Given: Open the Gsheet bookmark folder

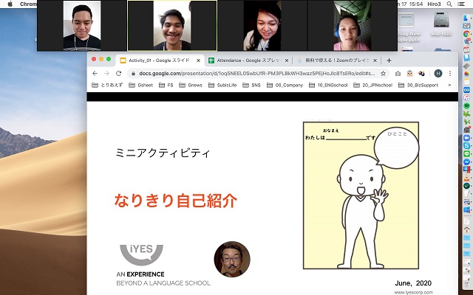Looking at the screenshot, I should coord(141,86).
